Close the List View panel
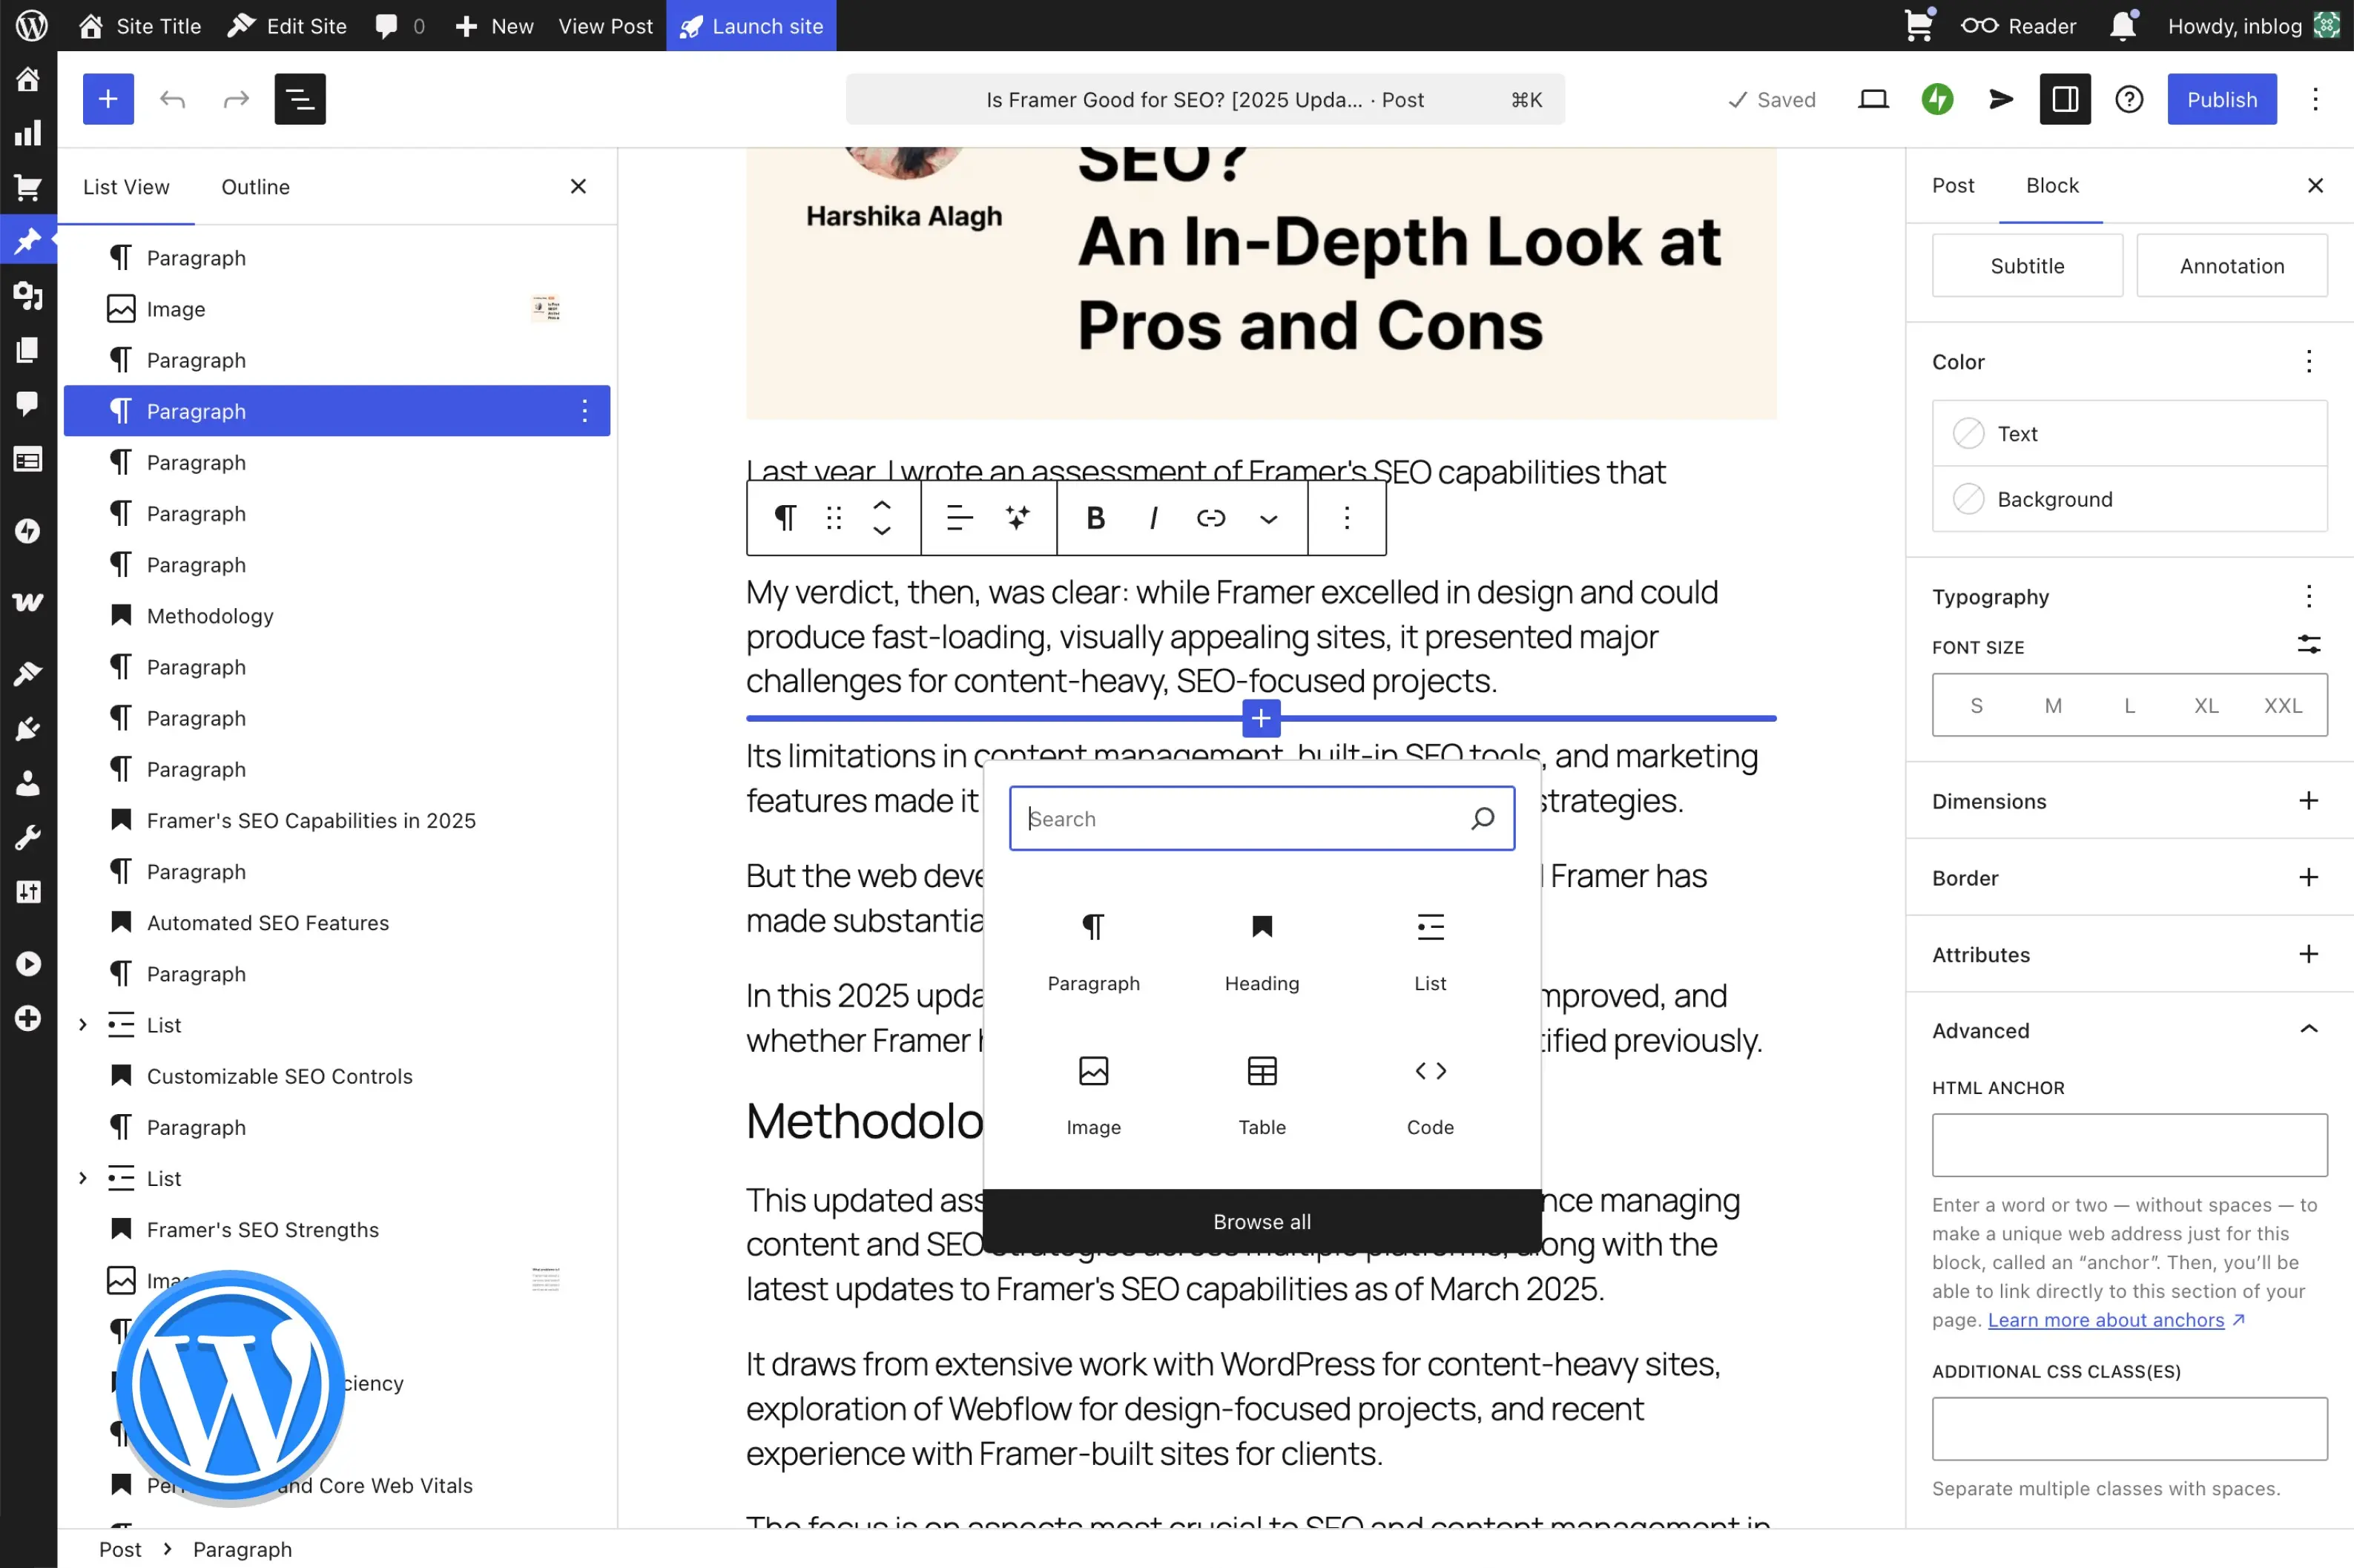 click(578, 187)
